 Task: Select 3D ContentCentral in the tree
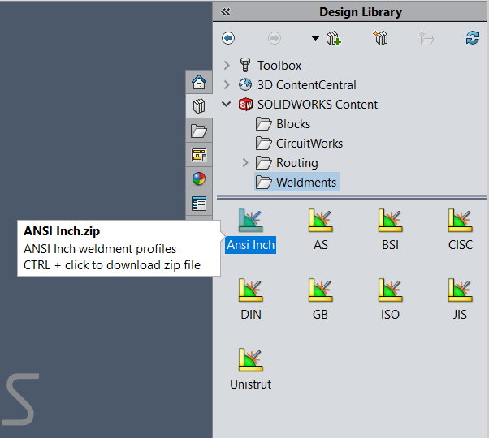(x=306, y=85)
